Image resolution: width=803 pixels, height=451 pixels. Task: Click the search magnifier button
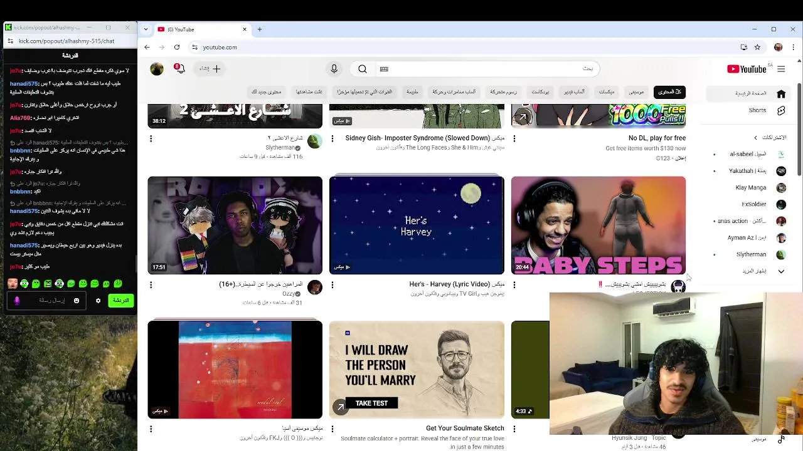[363, 69]
